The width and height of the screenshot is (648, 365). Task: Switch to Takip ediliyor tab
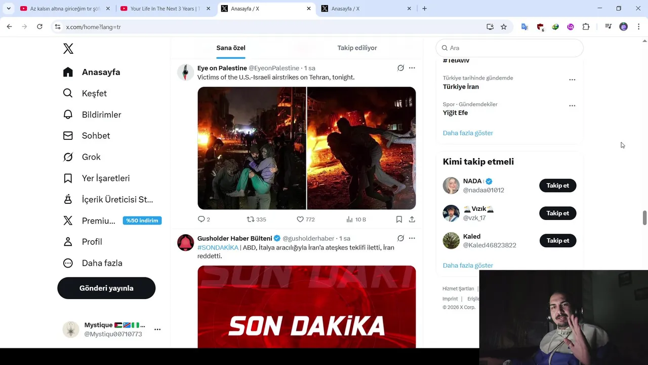357,48
